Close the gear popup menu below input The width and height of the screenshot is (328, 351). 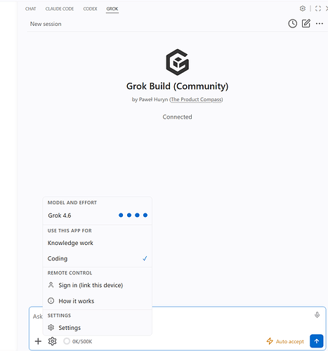click(52, 341)
